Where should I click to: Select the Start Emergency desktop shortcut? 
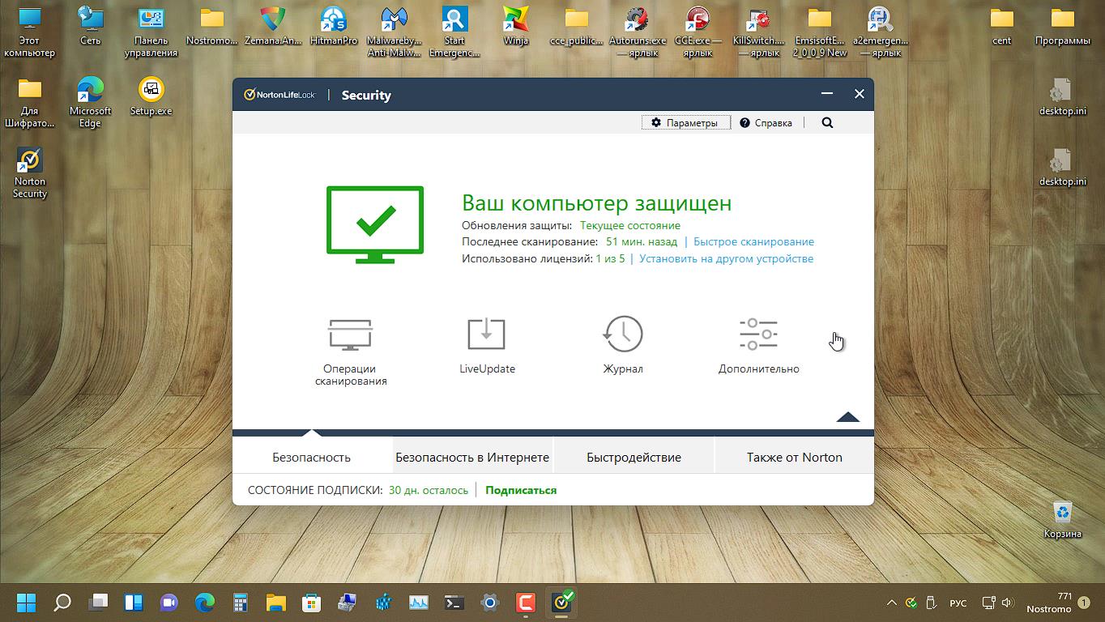(454, 32)
